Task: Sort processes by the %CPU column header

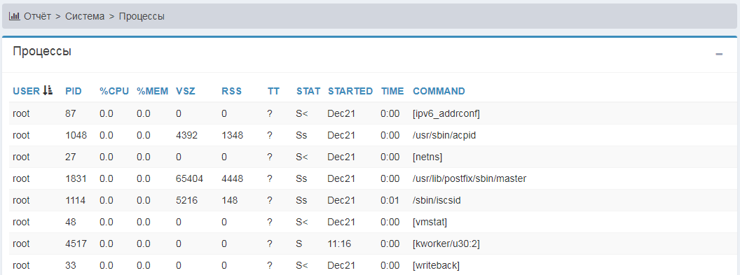Action: 114,91
